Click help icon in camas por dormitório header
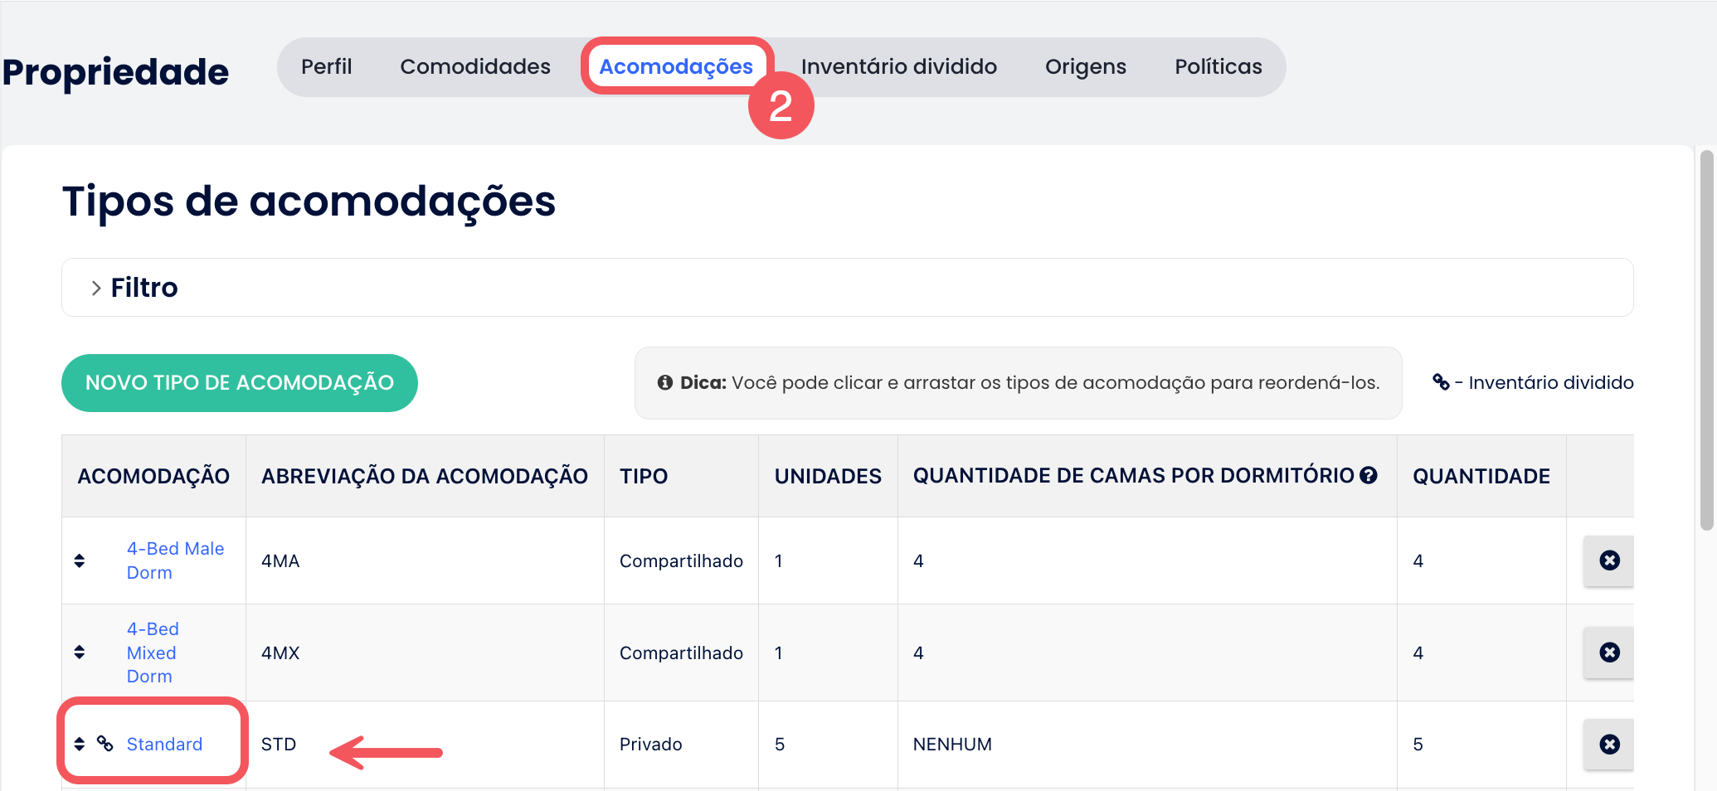 [x=1369, y=475]
